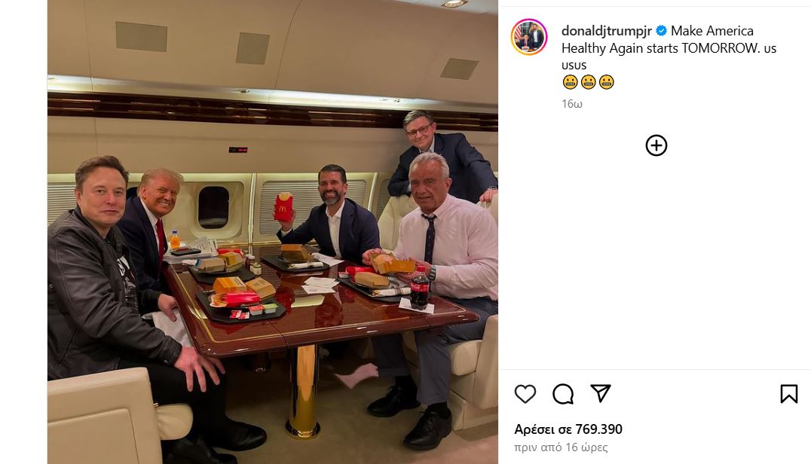Click the grimacing emojis in the caption

(588, 82)
